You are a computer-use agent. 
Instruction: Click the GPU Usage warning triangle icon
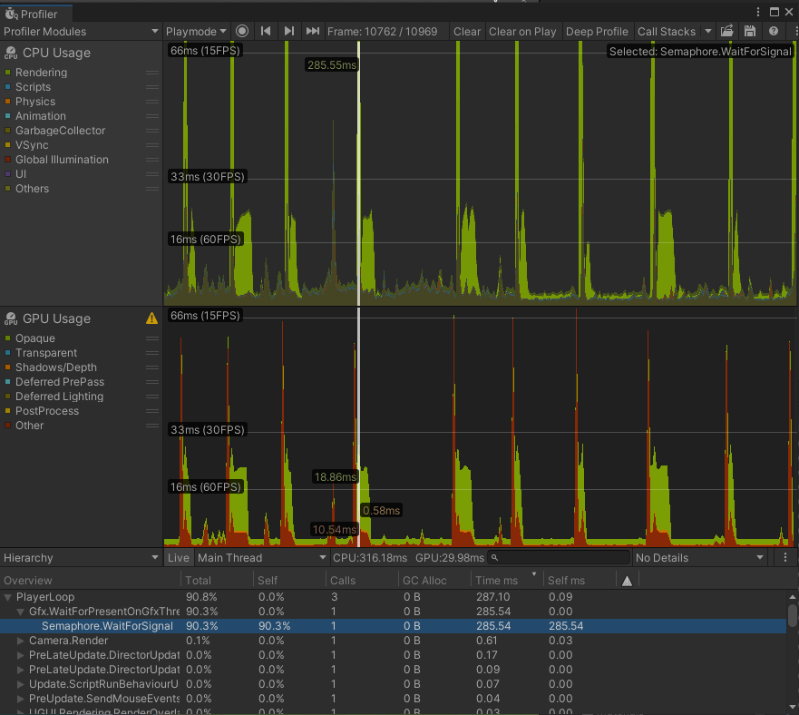pyautogui.click(x=151, y=318)
